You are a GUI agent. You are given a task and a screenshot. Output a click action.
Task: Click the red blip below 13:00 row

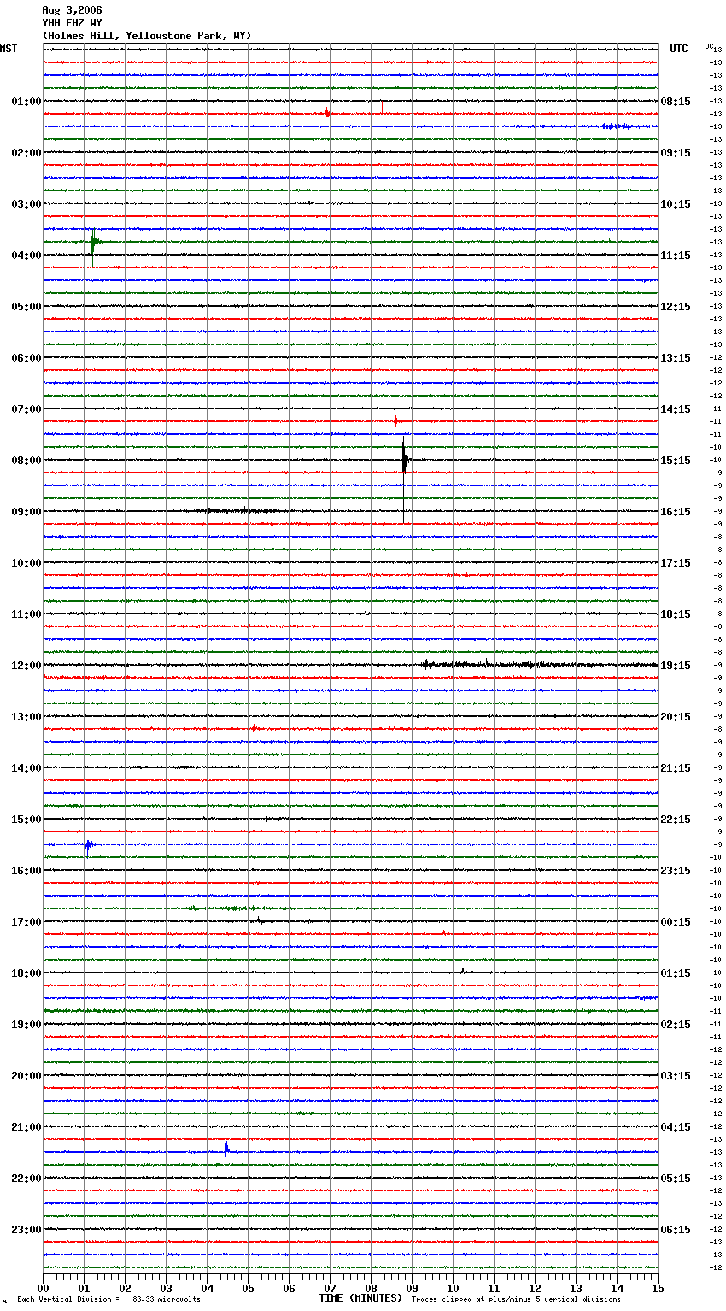(x=254, y=729)
